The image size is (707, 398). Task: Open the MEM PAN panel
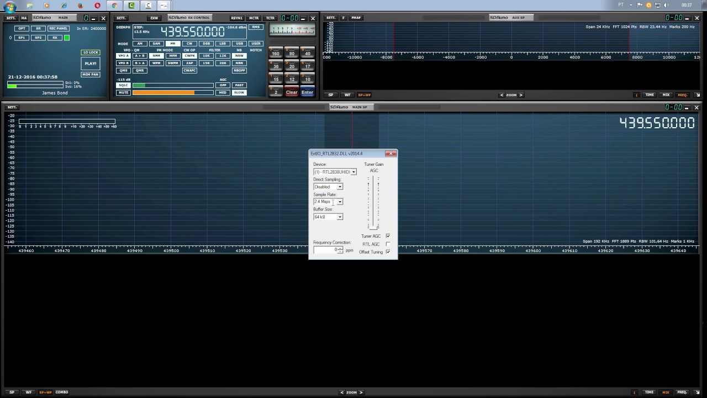(x=91, y=74)
